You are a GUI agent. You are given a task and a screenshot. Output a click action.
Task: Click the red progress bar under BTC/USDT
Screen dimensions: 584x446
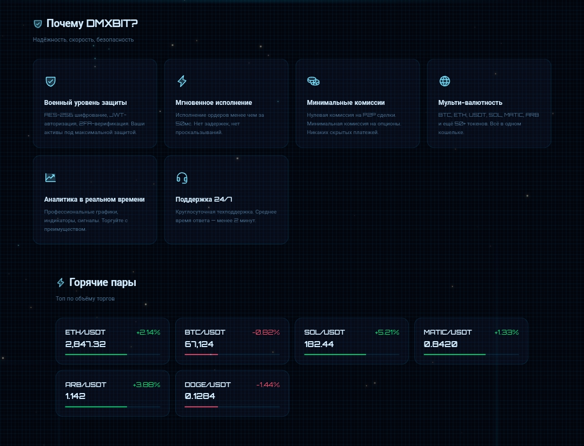click(x=201, y=355)
